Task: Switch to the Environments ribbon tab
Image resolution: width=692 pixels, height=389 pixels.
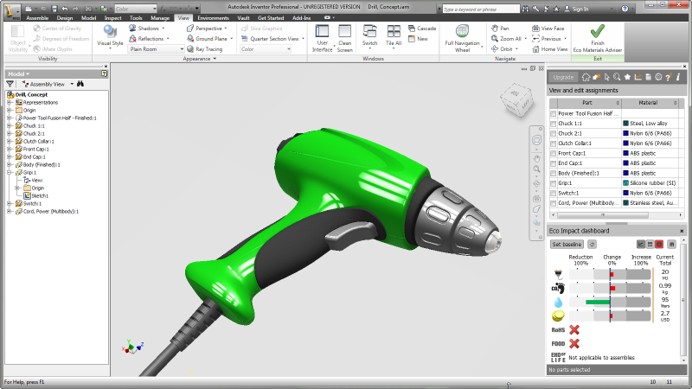Action: click(x=213, y=17)
